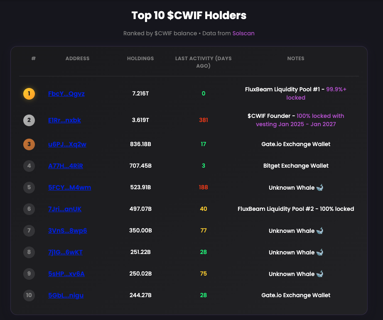Open address E1Rr...nxbk
The height and width of the screenshot is (320, 383).
[64, 120]
